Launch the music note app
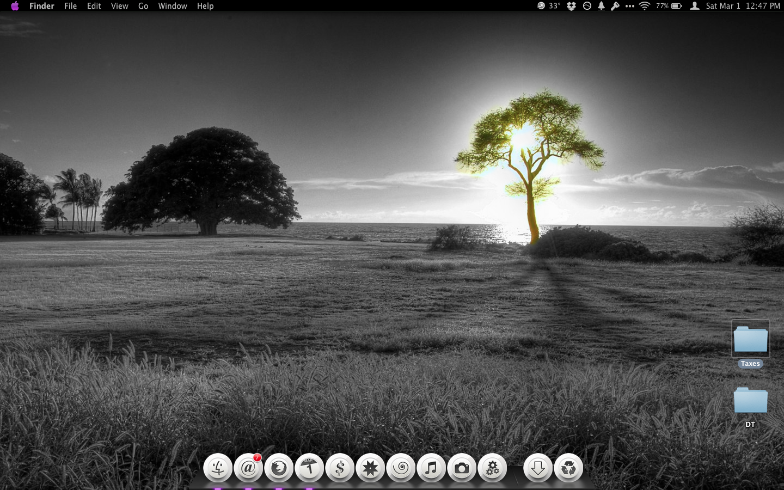 point(431,468)
